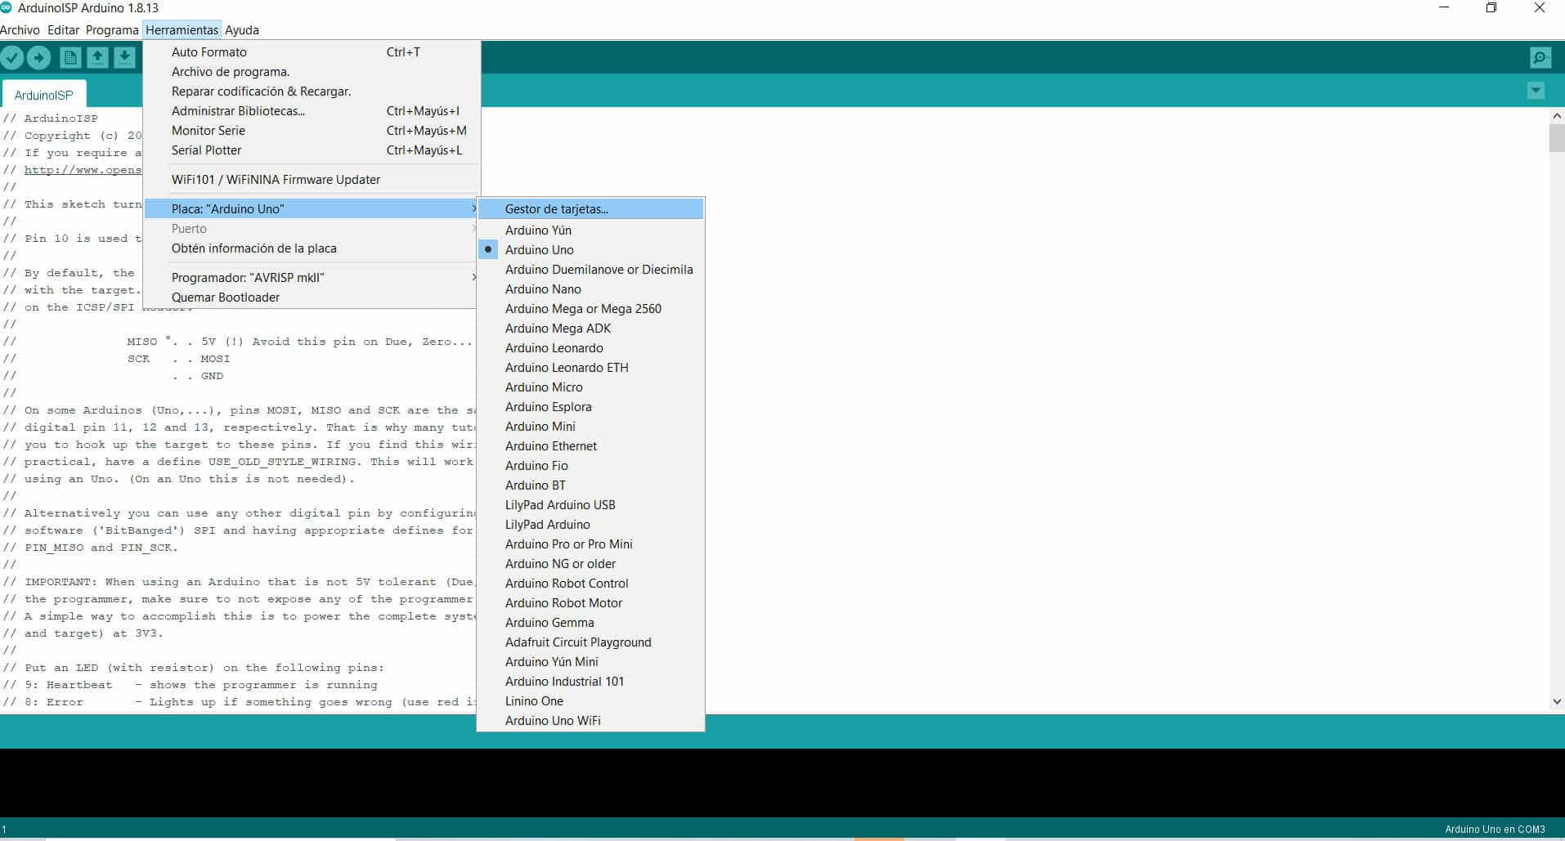Screen dimensions: 1565x841
Task: Click the "Arduino Uno en COM3" status text
Action: pos(1495,829)
